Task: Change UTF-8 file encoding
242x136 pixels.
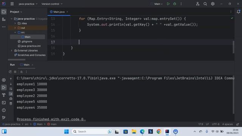Action: tap(216, 124)
